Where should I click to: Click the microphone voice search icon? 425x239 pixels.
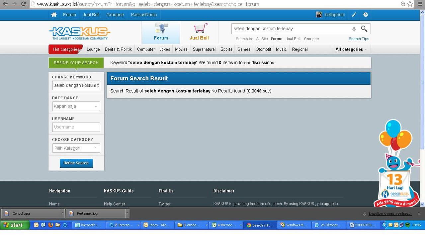coord(354,29)
